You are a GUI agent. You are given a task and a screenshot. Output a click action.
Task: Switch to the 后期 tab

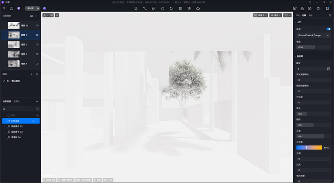click(304, 15)
